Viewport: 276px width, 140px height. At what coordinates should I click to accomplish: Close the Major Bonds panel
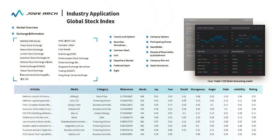[x=227, y=52]
